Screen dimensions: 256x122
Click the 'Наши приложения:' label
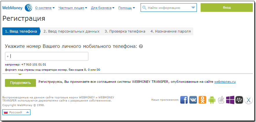(165, 100)
